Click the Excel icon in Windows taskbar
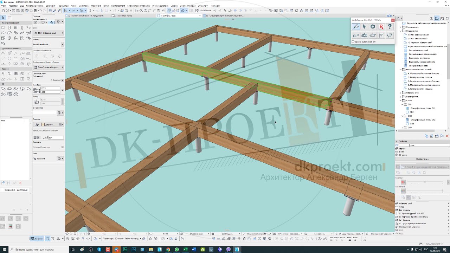 [x=185, y=249]
